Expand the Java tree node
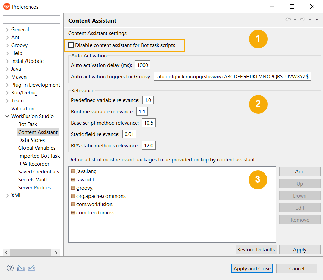Screen dimensions: 323x280 7,69
